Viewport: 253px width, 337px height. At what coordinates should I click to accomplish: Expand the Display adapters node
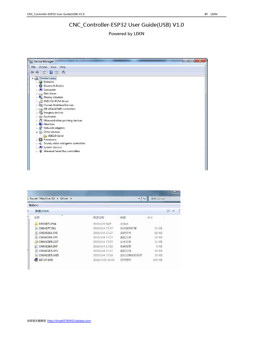point(37,97)
